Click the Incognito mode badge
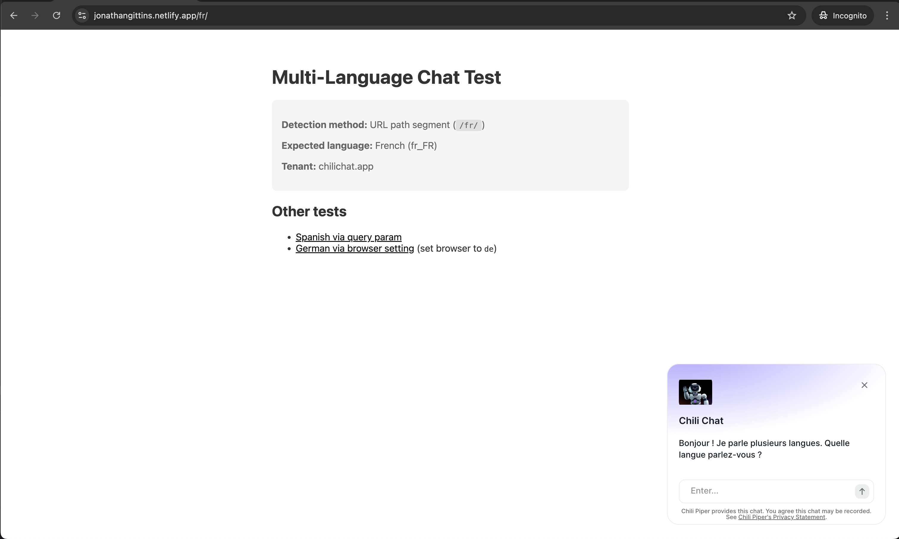The width and height of the screenshot is (899, 539). [x=842, y=15]
